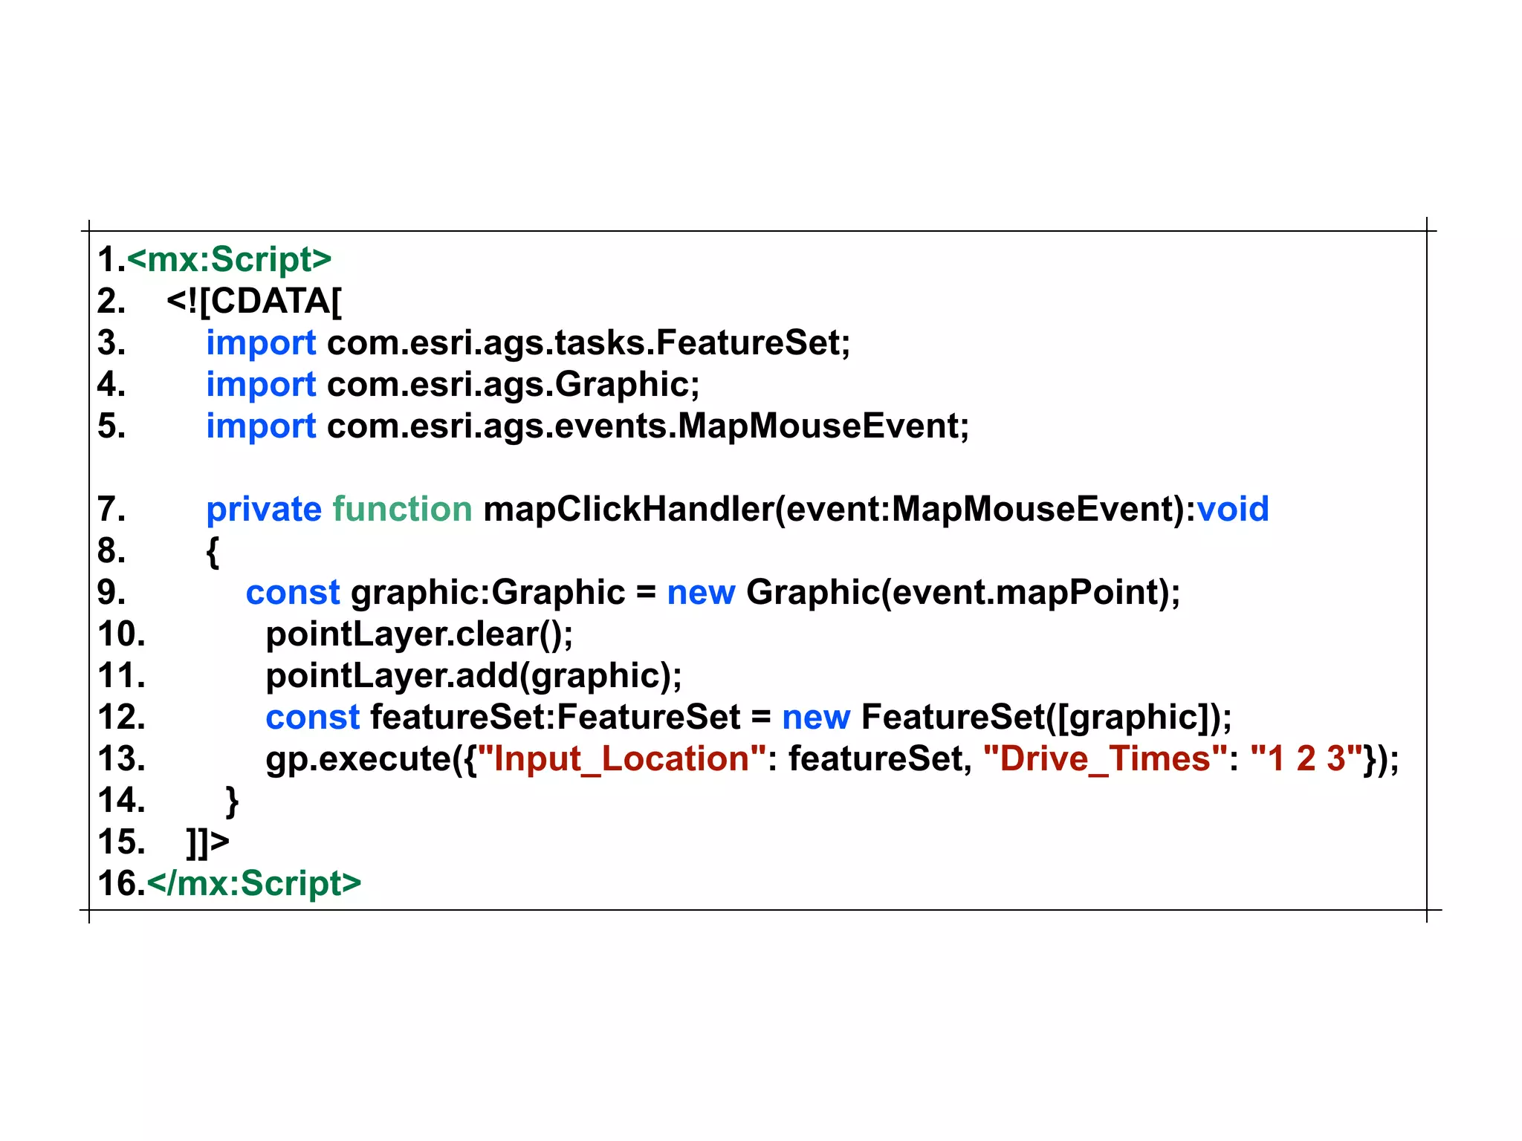Click the mapClickHandler function name
The width and height of the screenshot is (1522, 1141).
coord(628,509)
